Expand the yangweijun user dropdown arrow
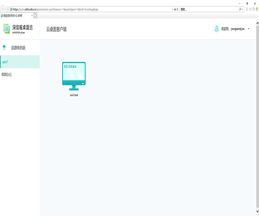Image resolution: width=259 pixels, height=216 pixels. [249, 29]
